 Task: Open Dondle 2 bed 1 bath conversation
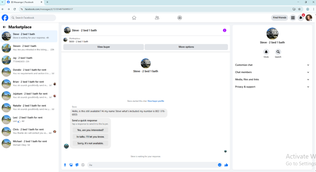coord(29,72)
